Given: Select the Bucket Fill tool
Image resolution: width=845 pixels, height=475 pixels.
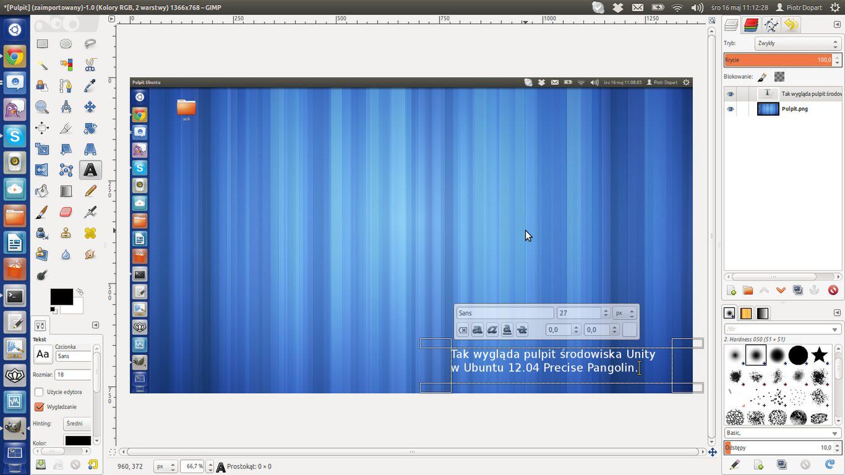Looking at the screenshot, I should pyautogui.click(x=42, y=191).
